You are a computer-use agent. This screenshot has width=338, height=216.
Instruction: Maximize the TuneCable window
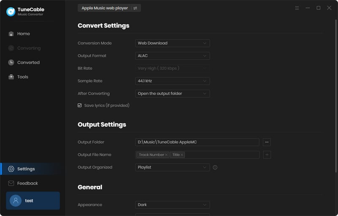click(x=319, y=8)
